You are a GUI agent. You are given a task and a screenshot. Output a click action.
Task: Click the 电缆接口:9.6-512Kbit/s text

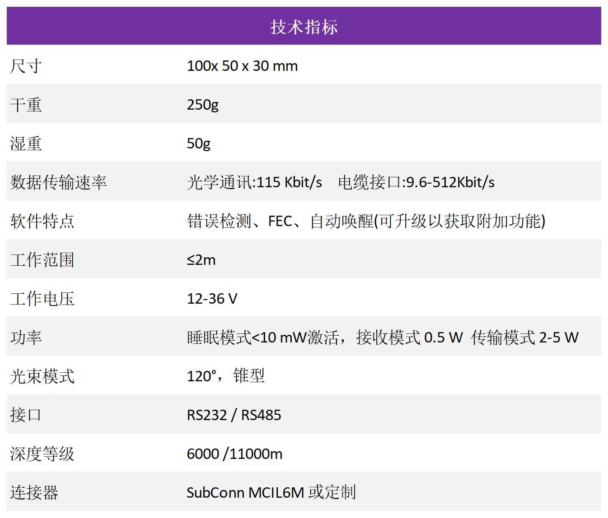tap(416, 182)
